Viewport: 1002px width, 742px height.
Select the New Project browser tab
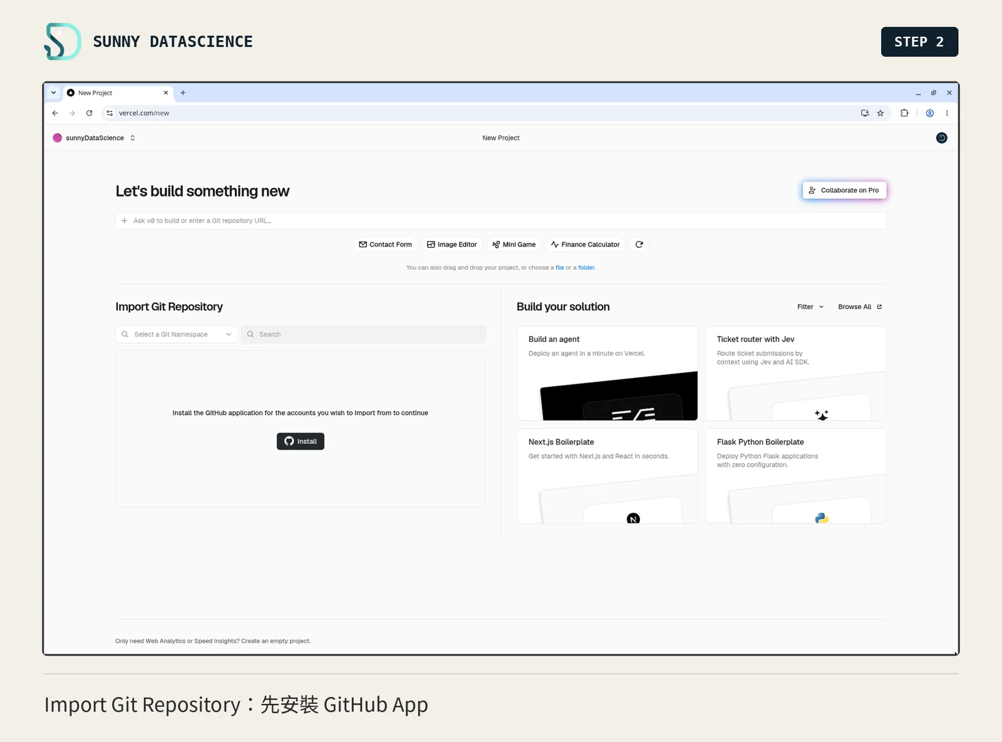pyautogui.click(x=118, y=93)
